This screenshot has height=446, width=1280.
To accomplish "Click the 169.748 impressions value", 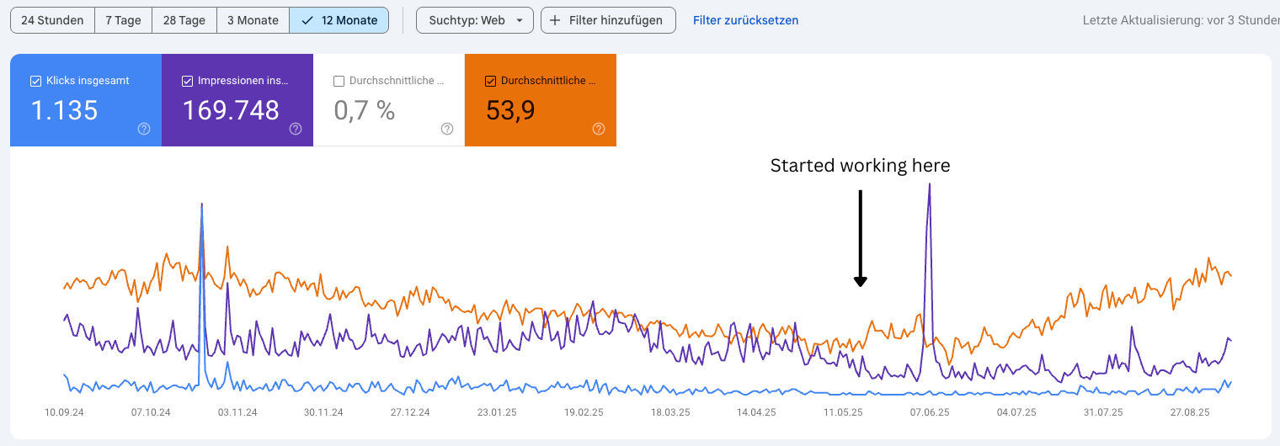I will tap(231, 110).
